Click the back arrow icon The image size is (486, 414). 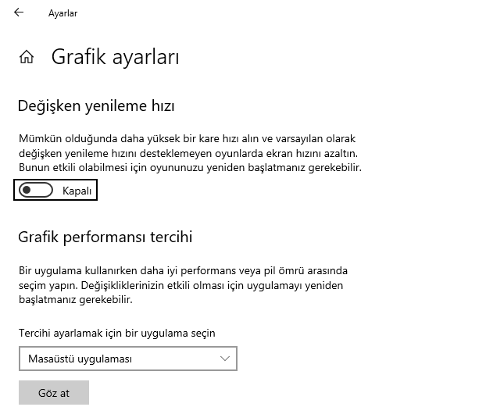tap(19, 12)
